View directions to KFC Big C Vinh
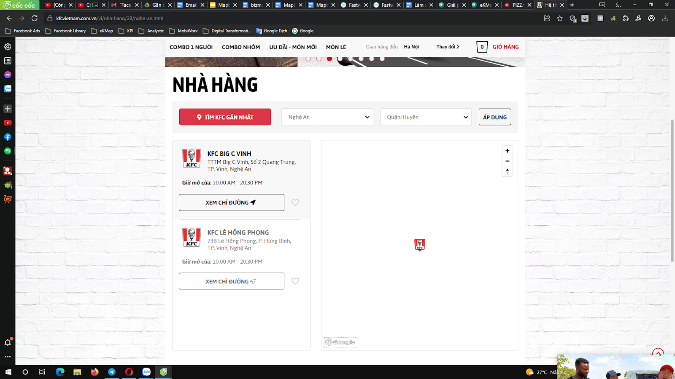Screen dimensions: 675x379 click(x=232, y=203)
